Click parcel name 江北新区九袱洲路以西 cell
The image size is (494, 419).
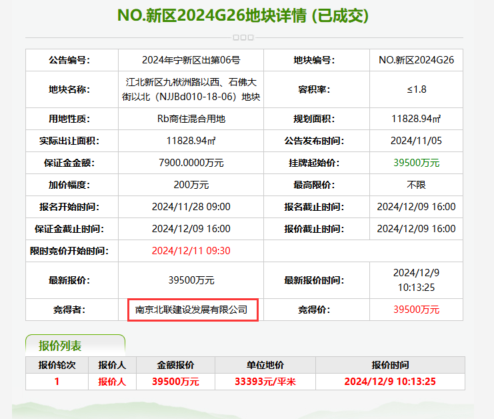[x=191, y=89]
